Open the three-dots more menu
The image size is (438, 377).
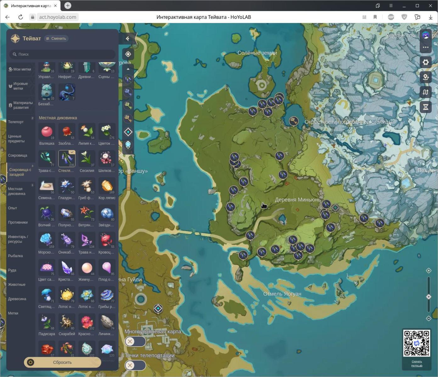pos(426,47)
